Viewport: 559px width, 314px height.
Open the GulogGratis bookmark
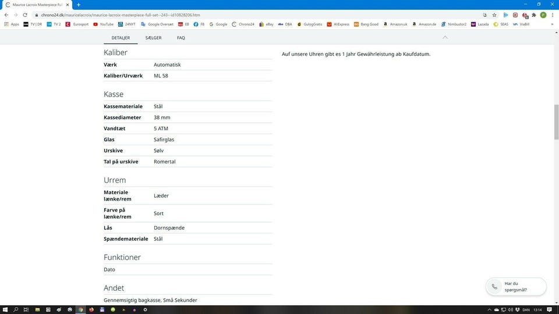(309, 24)
